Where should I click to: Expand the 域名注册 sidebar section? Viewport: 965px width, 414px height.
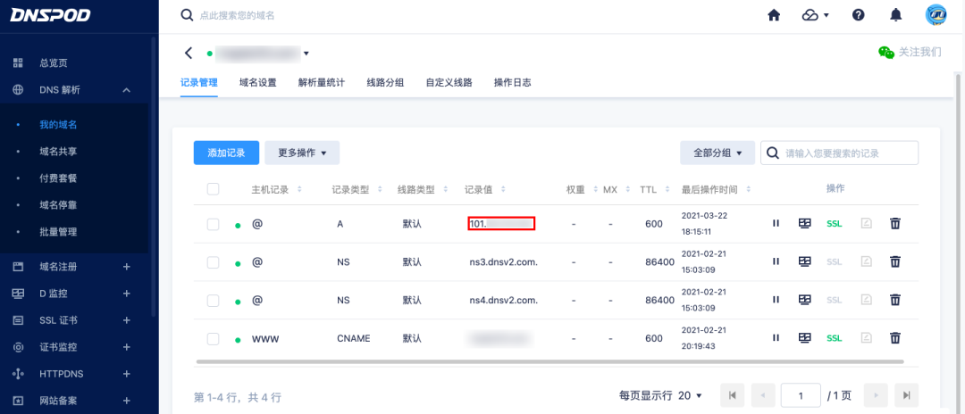pos(126,267)
